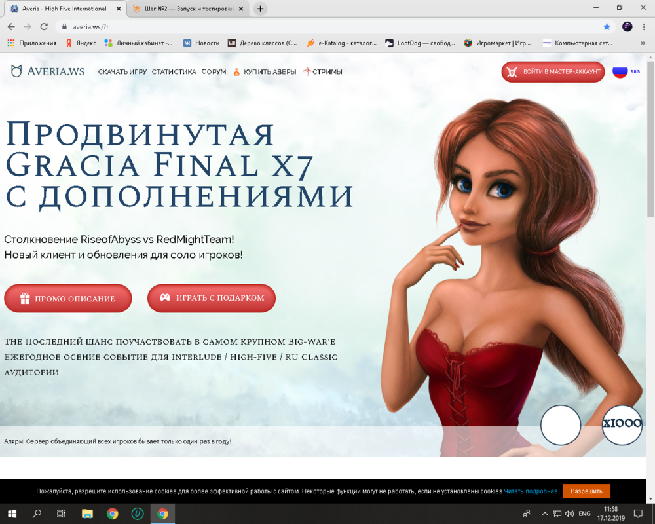Expand hidden system tray icons
This screenshot has width=655, height=524.
pos(544,514)
